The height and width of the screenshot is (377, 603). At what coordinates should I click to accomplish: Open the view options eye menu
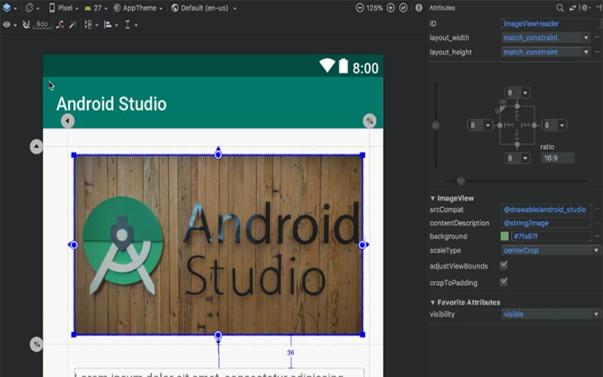[8, 25]
